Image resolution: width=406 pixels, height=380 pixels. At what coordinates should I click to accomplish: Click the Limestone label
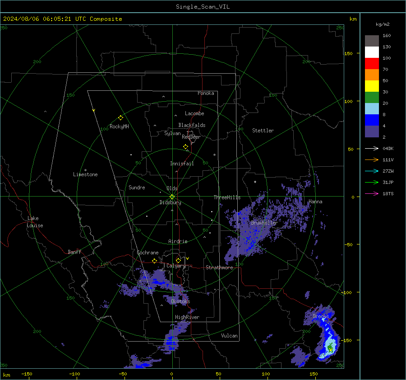tap(85, 174)
